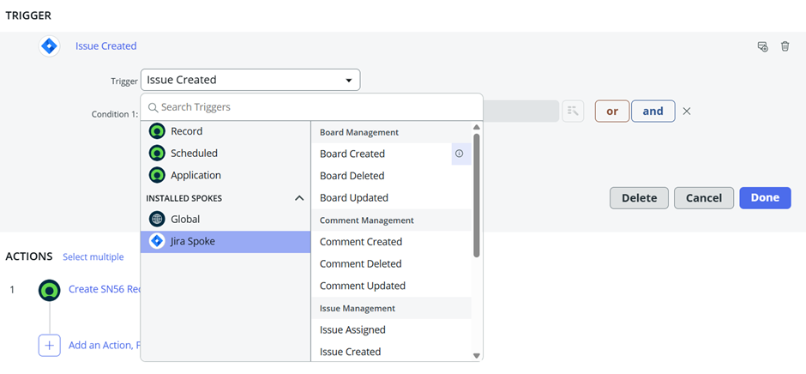Click scroll down arrow in trigger list
The image size is (806, 374).
point(476,355)
